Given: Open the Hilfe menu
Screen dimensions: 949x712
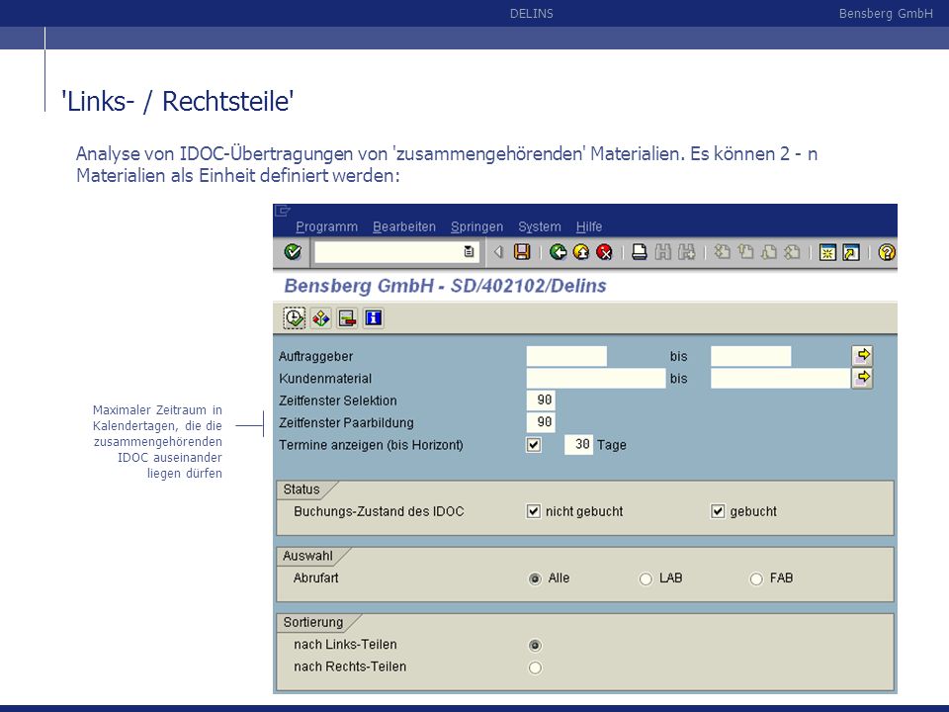Looking at the screenshot, I should [x=589, y=226].
